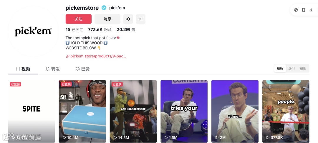Click the mobile phone icon in top-right pill
This screenshot has width=318, height=143.
click(x=304, y=10)
